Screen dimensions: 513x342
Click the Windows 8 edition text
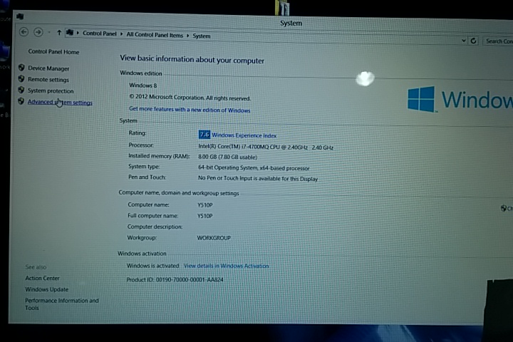pyautogui.click(x=143, y=85)
